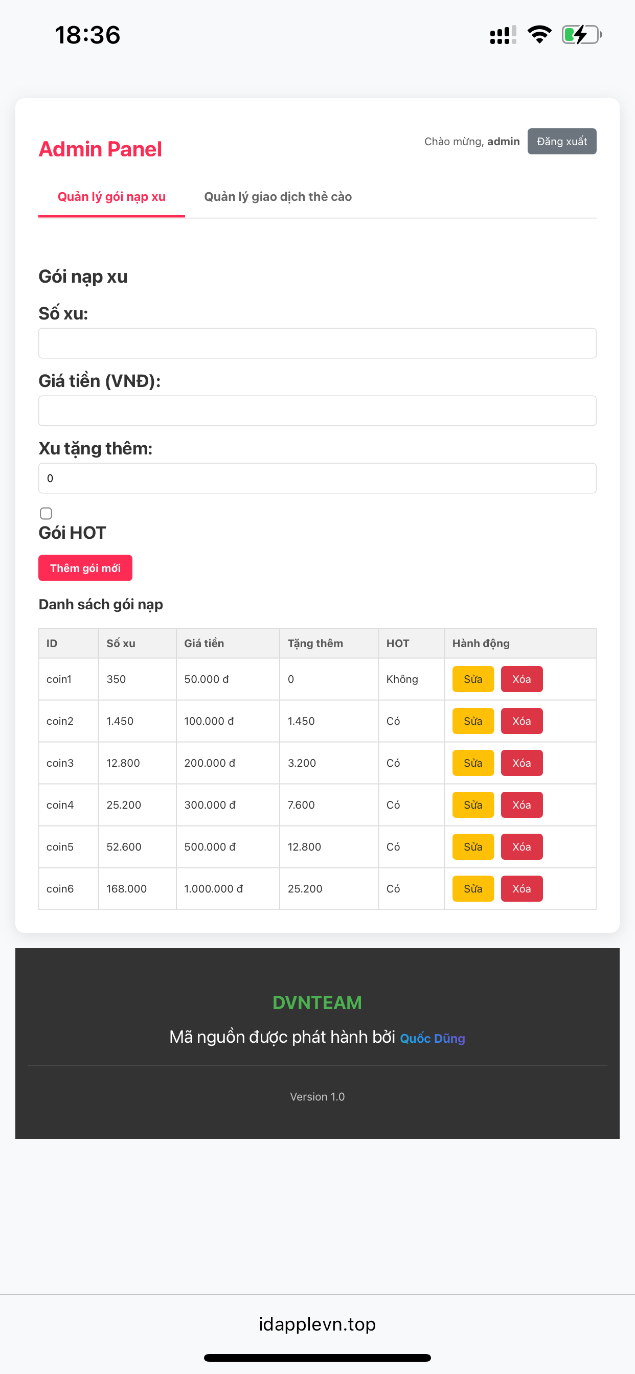Tap the cellular signal icon
Viewport: 635px width, 1374px height.
[503, 35]
